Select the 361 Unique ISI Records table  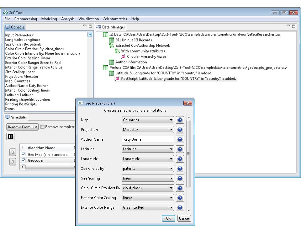coord(130,40)
